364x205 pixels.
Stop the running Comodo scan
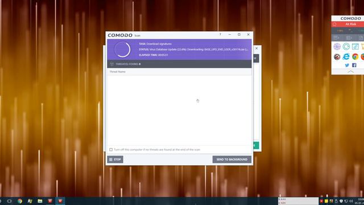click(x=115, y=159)
